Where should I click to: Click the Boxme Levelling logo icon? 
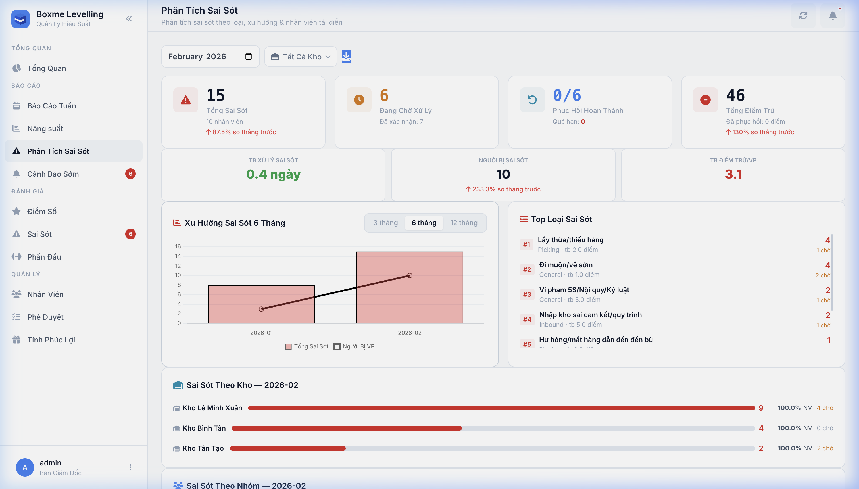[x=20, y=19]
